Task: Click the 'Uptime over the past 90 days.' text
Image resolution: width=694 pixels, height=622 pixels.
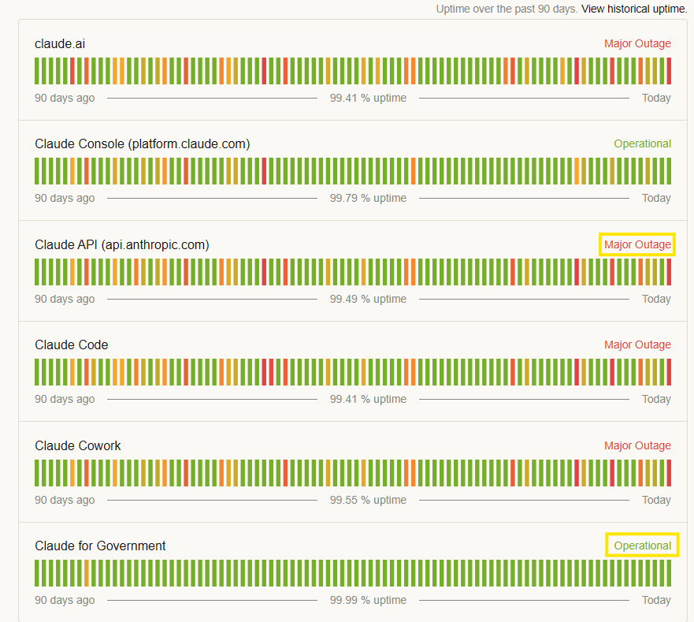Action: click(x=507, y=9)
